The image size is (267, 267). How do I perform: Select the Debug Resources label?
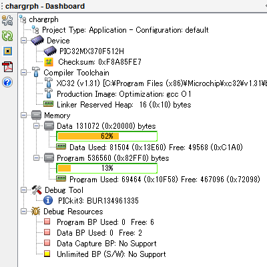tap(73, 212)
